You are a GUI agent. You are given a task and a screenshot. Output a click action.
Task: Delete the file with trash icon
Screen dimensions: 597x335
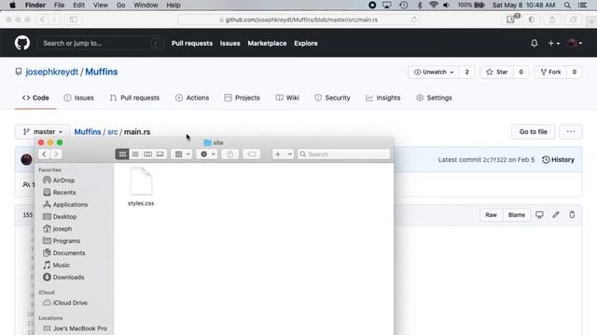coord(572,215)
